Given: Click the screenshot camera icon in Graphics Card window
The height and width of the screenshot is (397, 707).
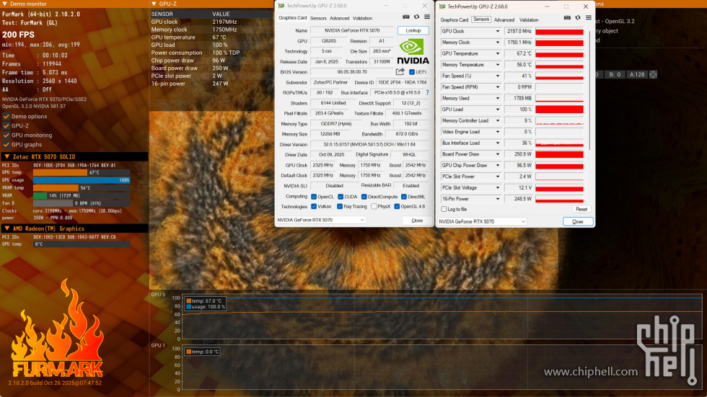Looking at the screenshot, I should click(x=406, y=17).
